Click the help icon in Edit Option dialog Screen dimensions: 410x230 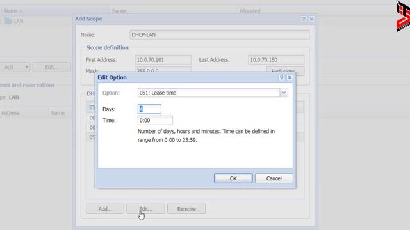coord(281,77)
